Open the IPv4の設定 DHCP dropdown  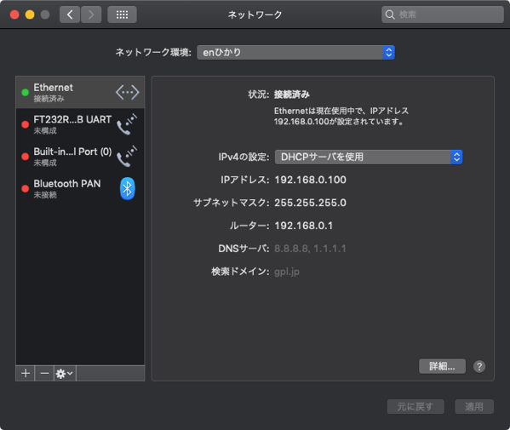pyautogui.click(x=369, y=158)
